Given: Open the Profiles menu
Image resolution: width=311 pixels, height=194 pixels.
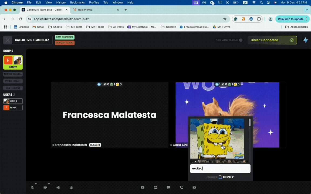Looking at the screenshot, I should click(x=94, y=2).
